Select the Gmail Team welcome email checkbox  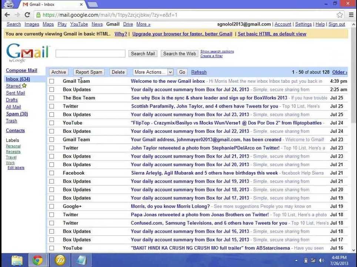pyautogui.click(x=51, y=81)
